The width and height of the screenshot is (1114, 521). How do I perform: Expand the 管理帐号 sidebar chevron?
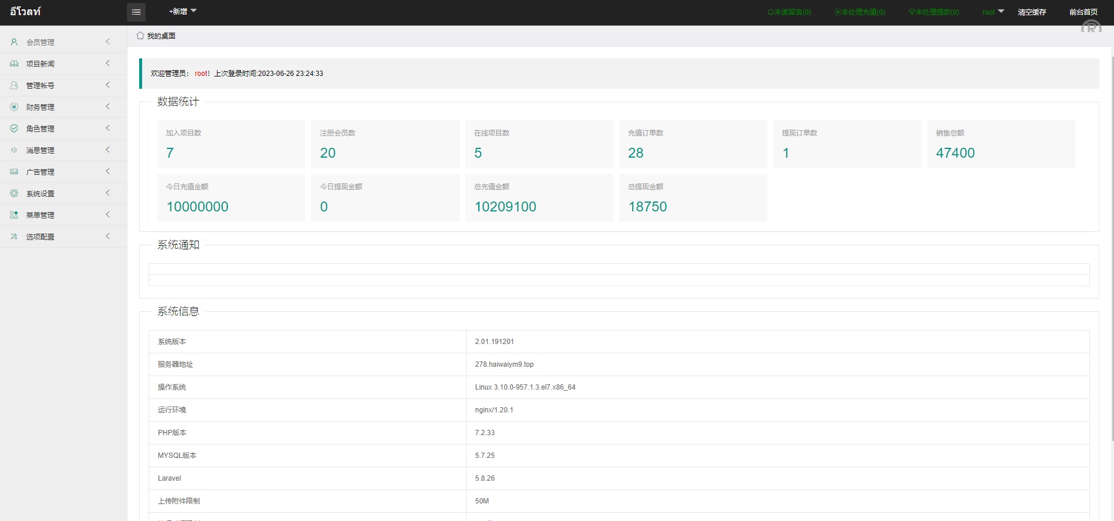(x=108, y=85)
